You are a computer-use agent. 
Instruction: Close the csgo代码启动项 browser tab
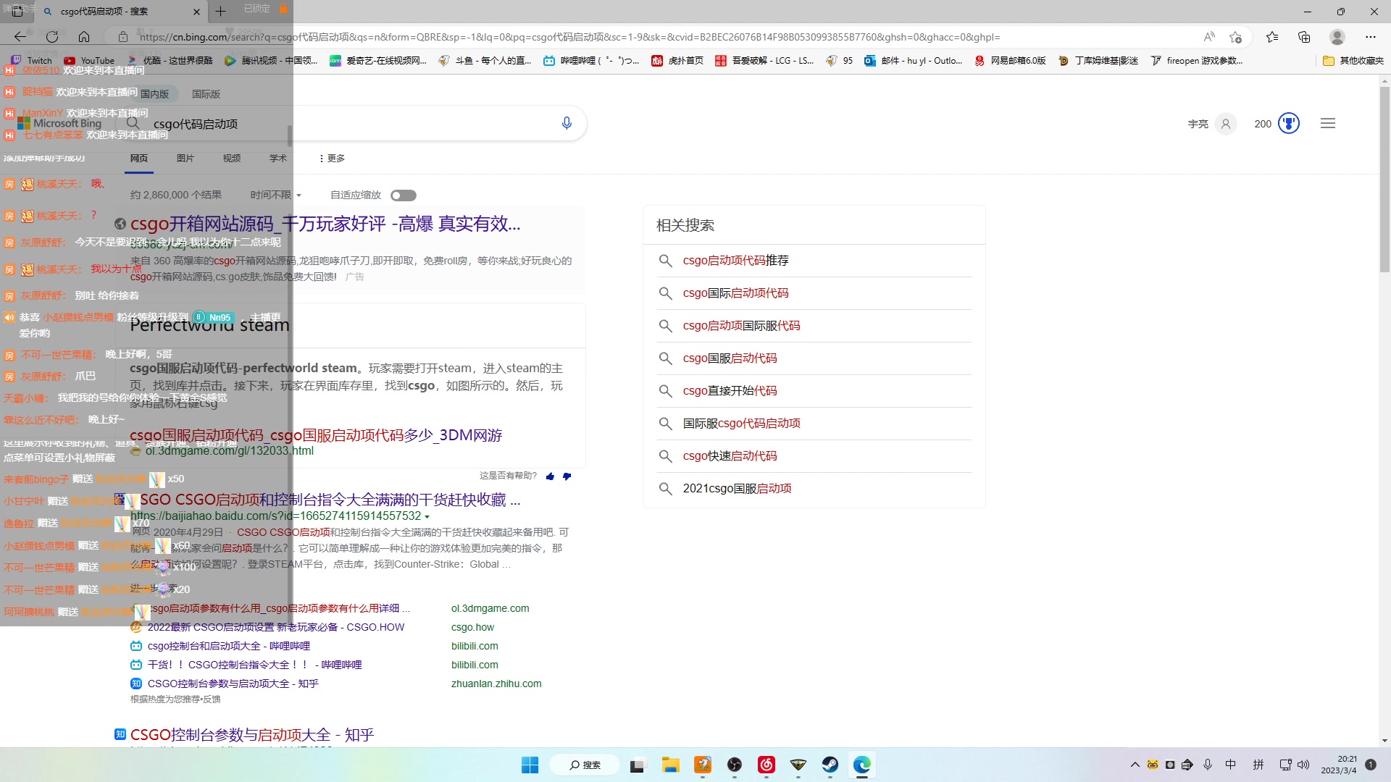pyautogui.click(x=196, y=12)
